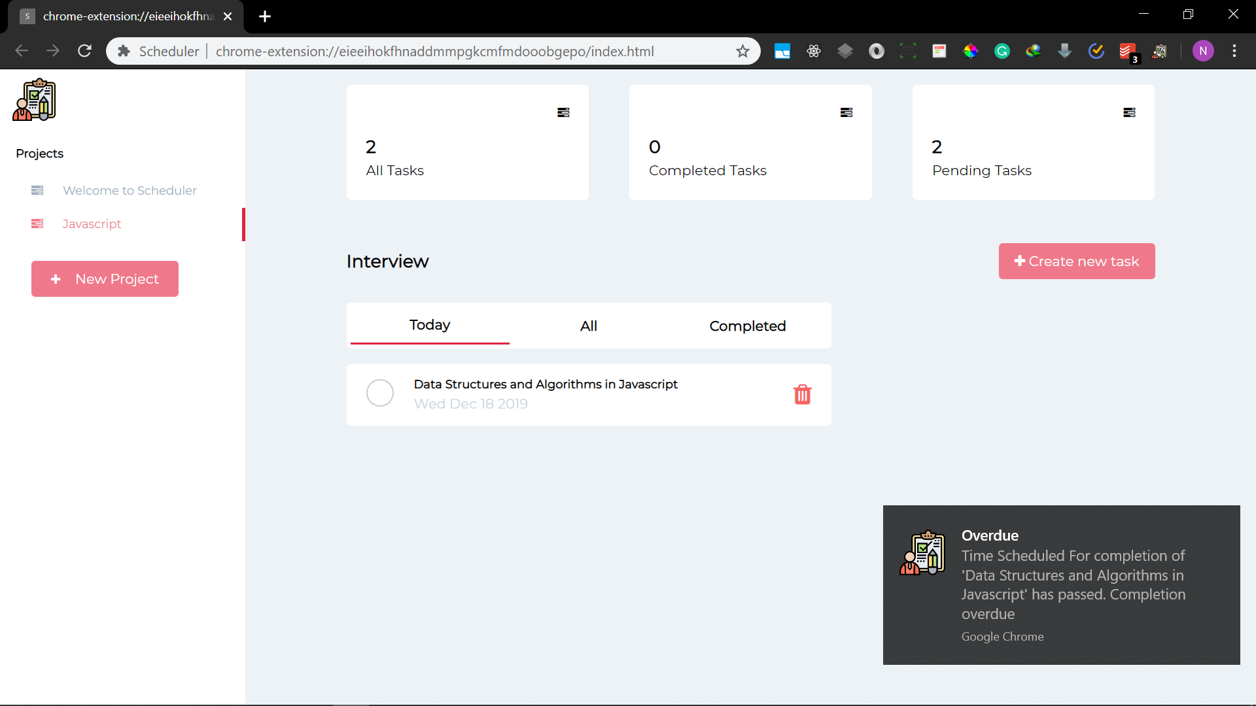Click the All Tasks label
The width and height of the screenshot is (1256, 706).
tap(394, 170)
